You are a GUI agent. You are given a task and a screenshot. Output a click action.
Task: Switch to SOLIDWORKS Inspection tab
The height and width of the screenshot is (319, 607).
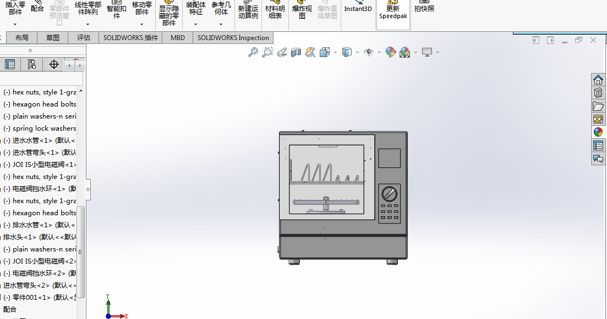click(x=233, y=37)
